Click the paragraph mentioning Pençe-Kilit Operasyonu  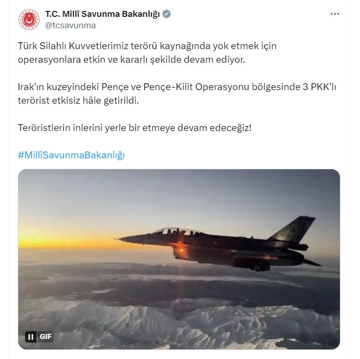[177, 94]
